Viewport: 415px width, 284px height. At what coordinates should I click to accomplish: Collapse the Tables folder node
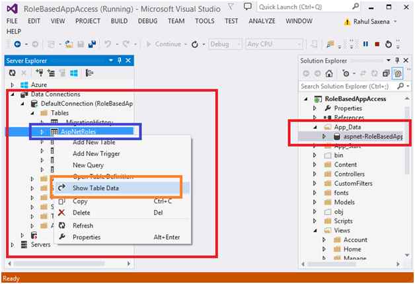coord(32,113)
